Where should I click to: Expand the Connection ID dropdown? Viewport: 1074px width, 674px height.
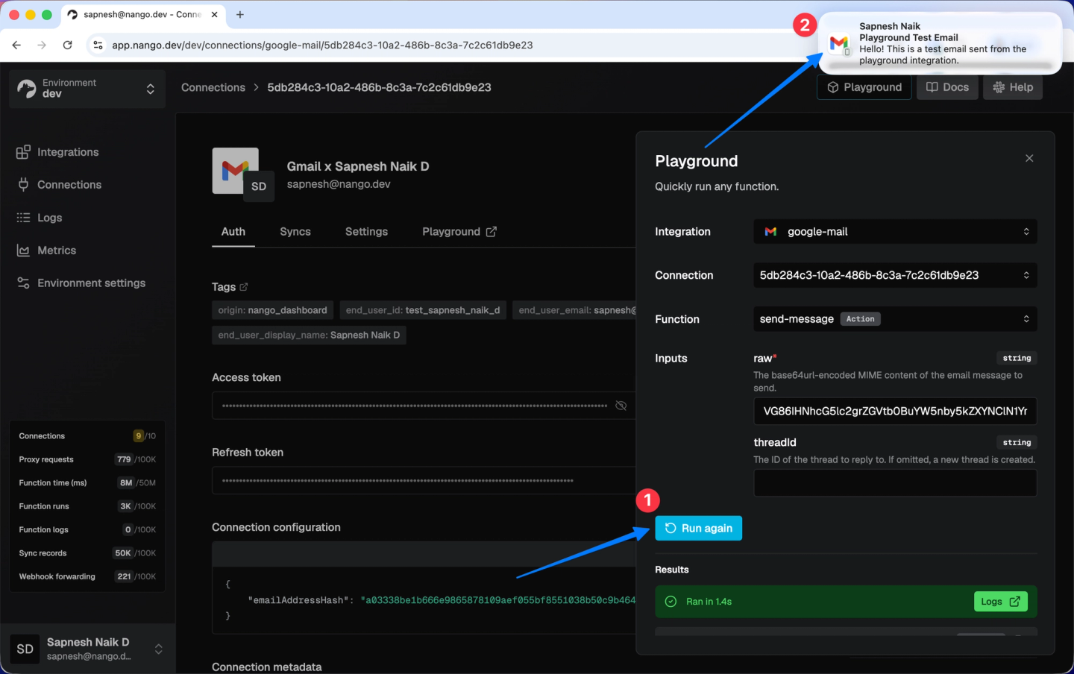click(x=895, y=275)
